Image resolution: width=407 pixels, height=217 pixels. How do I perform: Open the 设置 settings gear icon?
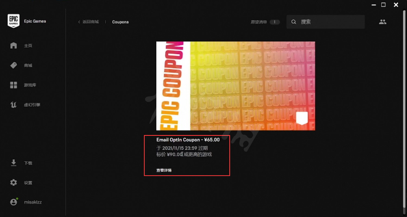pyautogui.click(x=13, y=183)
